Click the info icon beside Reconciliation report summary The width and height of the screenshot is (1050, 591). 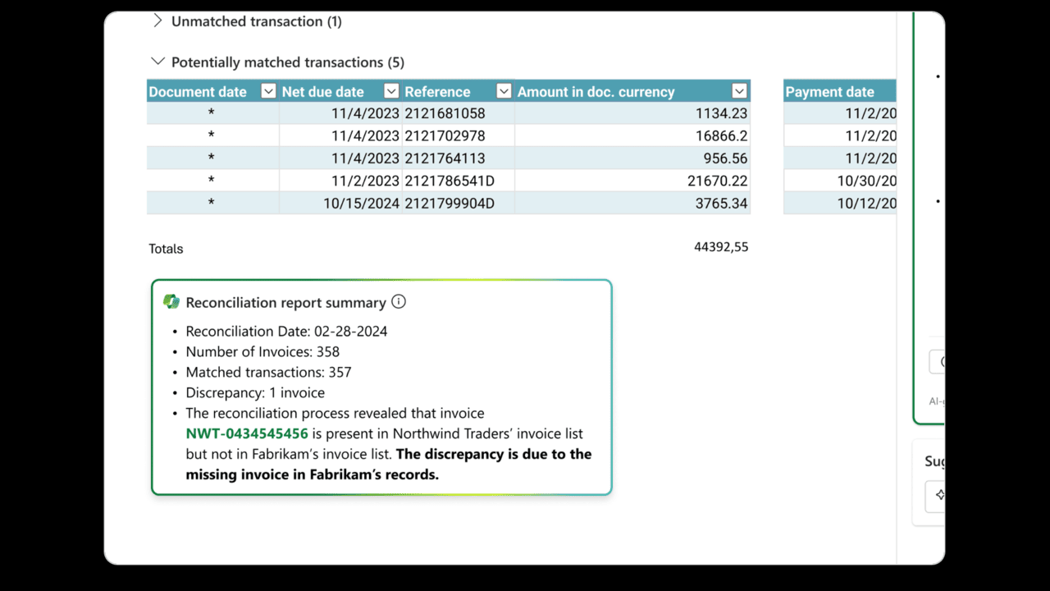(x=399, y=302)
